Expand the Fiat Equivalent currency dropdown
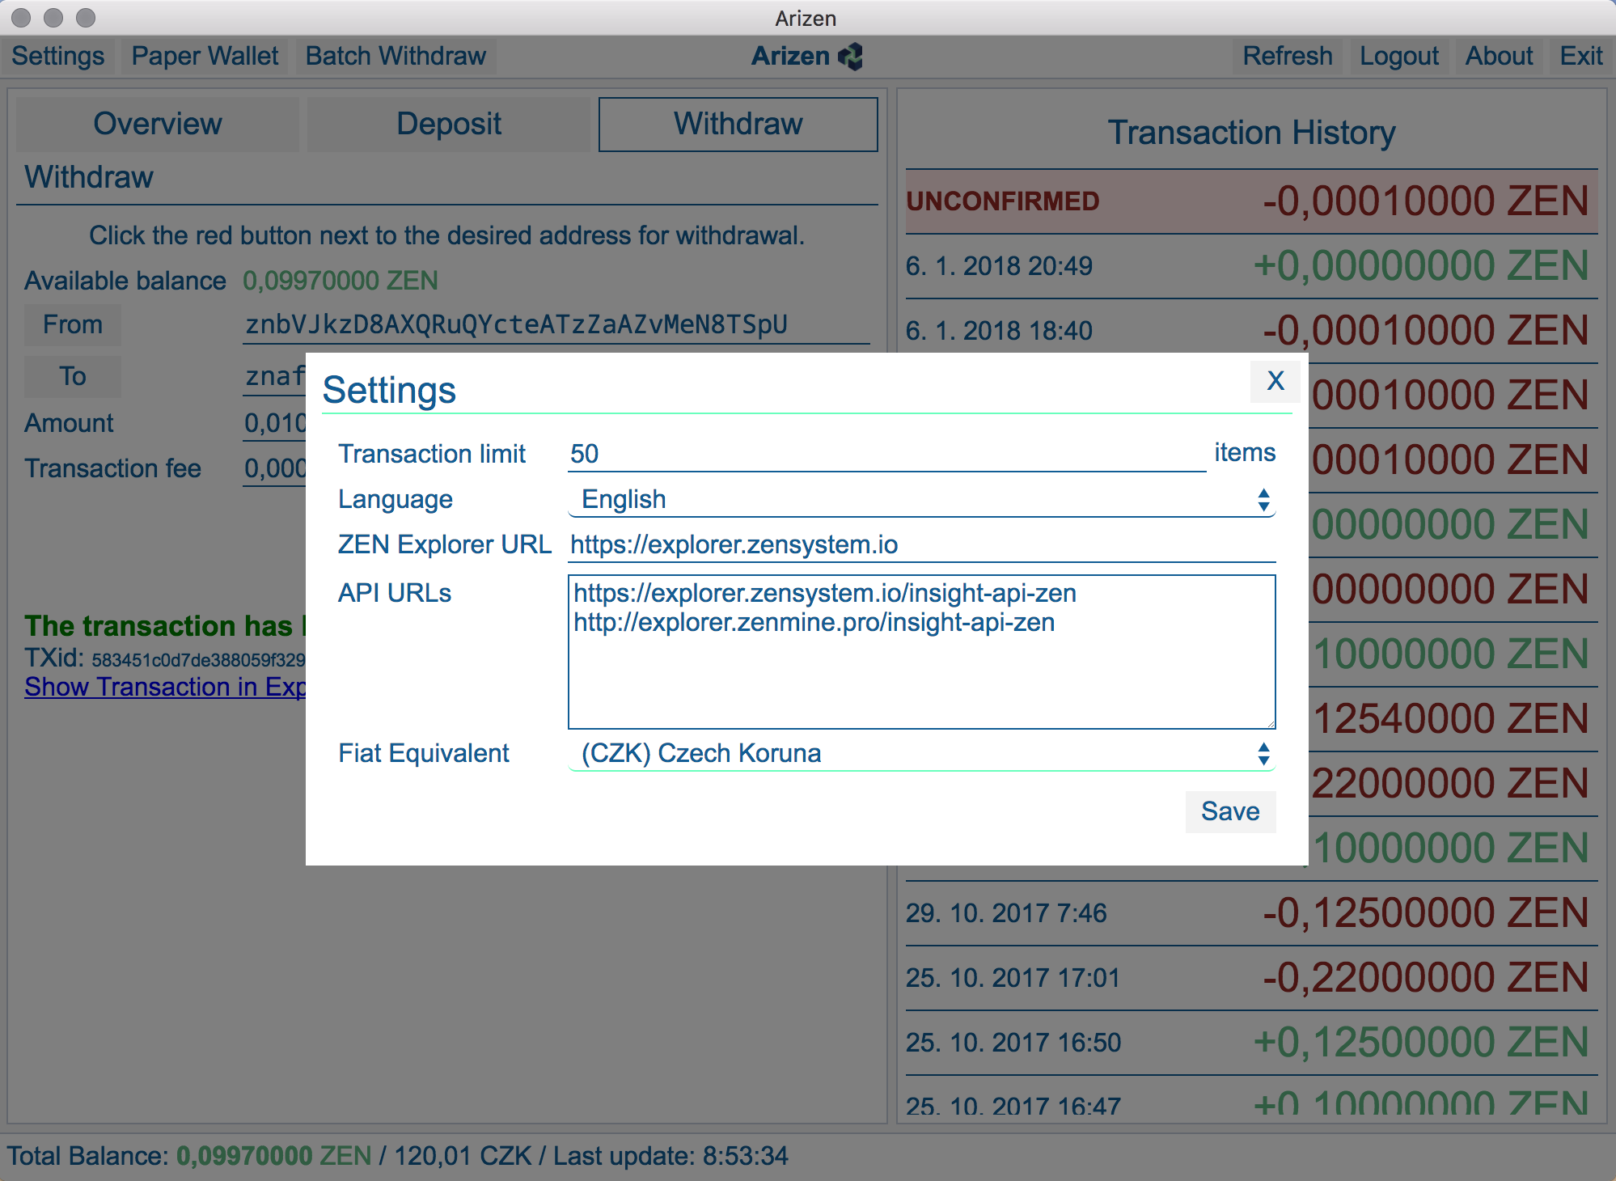This screenshot has height=1181, width=1616. 920,753
